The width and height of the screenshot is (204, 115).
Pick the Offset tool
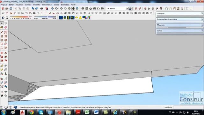[6, 61]
